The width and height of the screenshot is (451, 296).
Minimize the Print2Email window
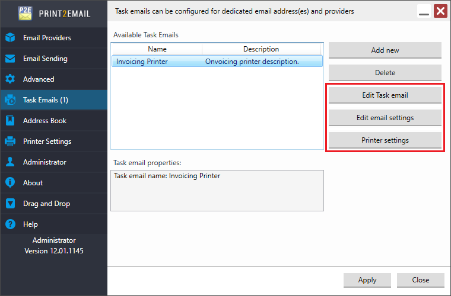pos(424,12)
